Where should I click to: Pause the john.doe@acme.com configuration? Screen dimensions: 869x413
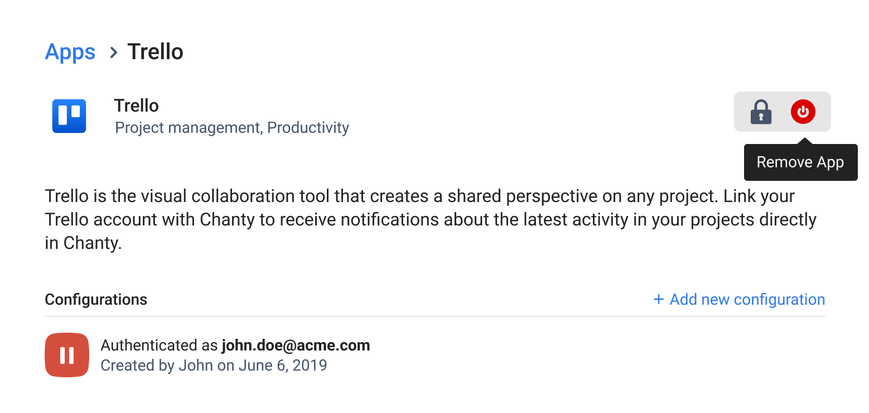click(67, 355)
